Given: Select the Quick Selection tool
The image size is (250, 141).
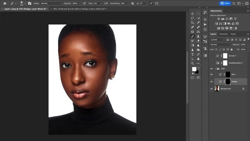Looking at the screenshot, I should point(198,18).
